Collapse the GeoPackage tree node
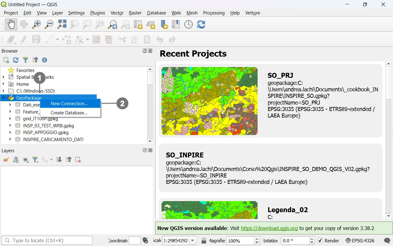This screenshot has height=246, width=393. (x=4, y=98)
